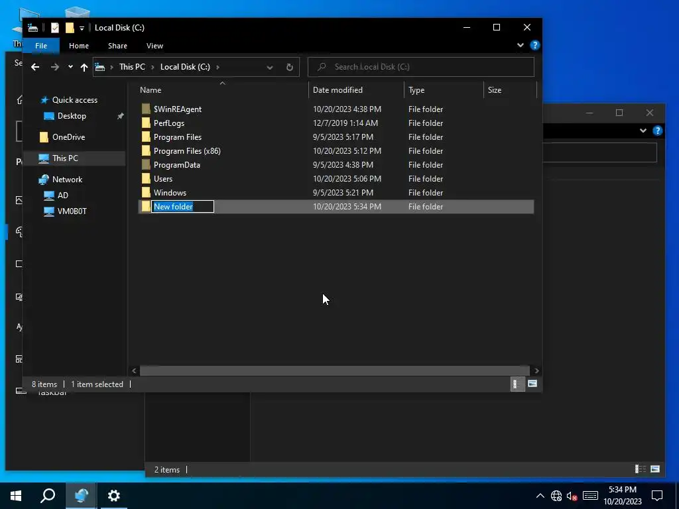Viewport: 679px width, 509px height.
Task: Refresh the Local Disk (C:) folder view
Action: (290, 67)
